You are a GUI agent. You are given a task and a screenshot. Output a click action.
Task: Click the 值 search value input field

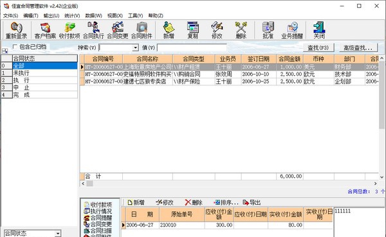point(192,48)
